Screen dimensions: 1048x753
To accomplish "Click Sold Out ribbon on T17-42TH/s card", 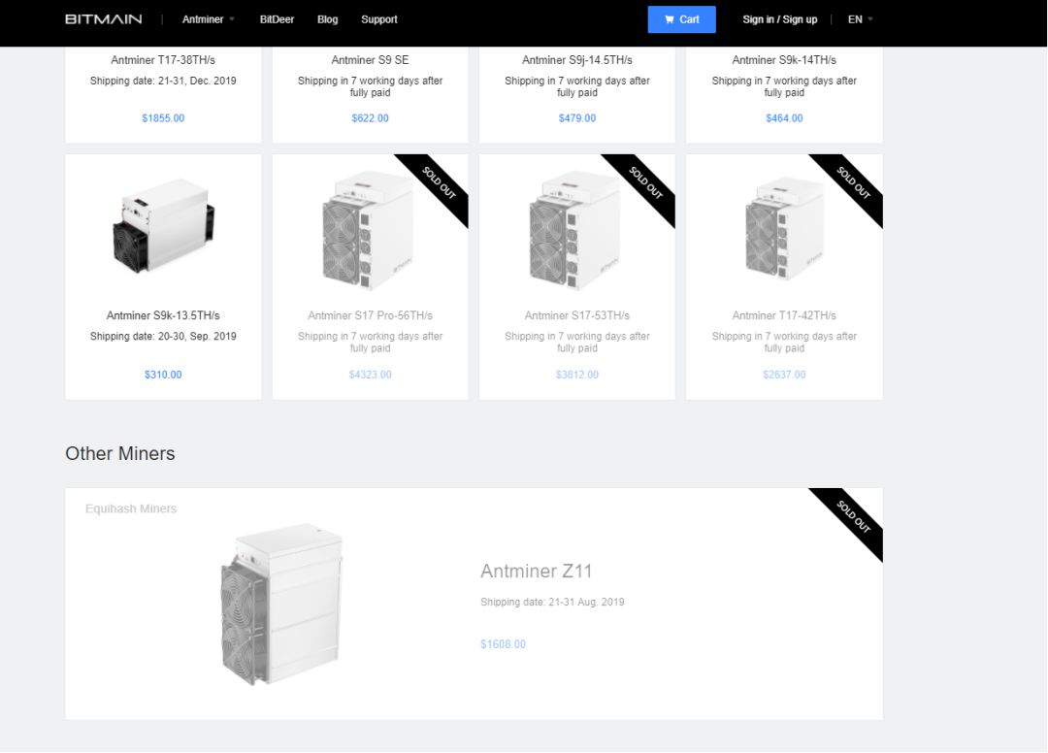I will (x=854, y=183).
